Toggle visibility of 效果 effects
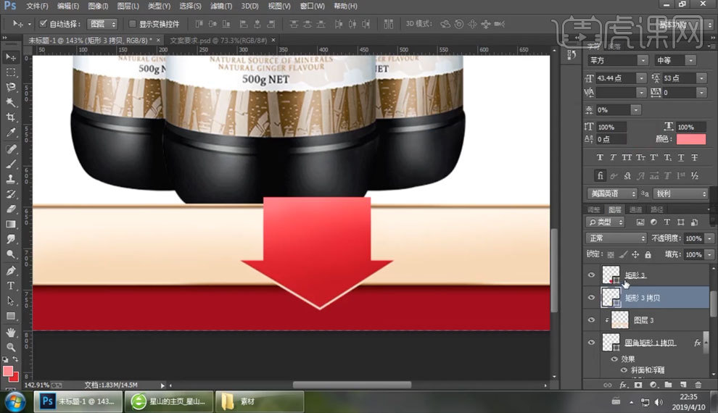The width and height of the screenshot is (718, 413). (x=614, y=359)
